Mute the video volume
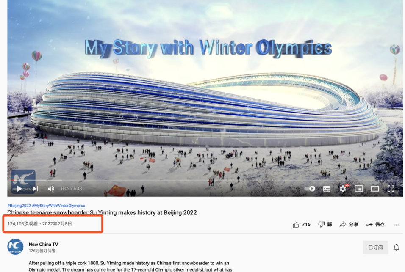The height and width of the screenshot is (272, 405). pyautogui.click(x=51, y=189)
